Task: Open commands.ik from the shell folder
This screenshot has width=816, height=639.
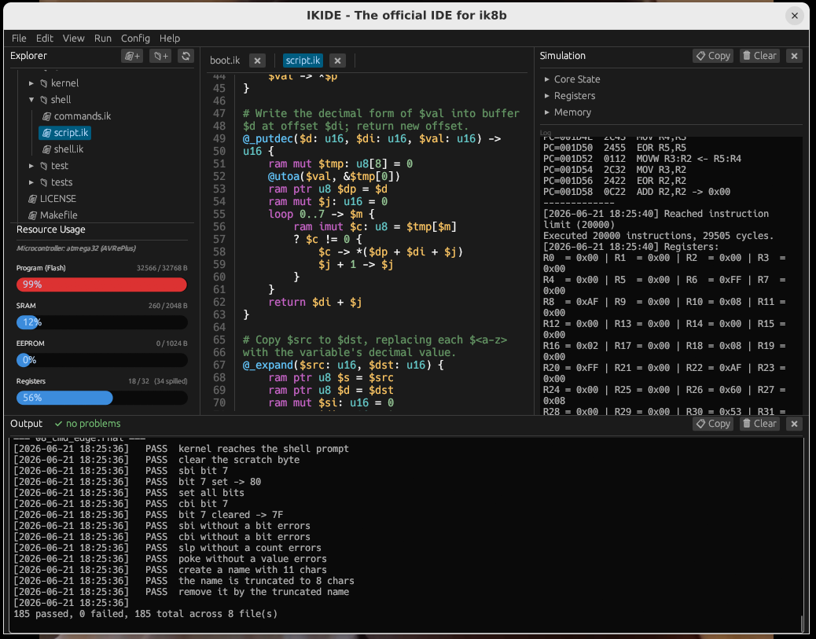Action: pyautogui.click(x=83, y=116)
